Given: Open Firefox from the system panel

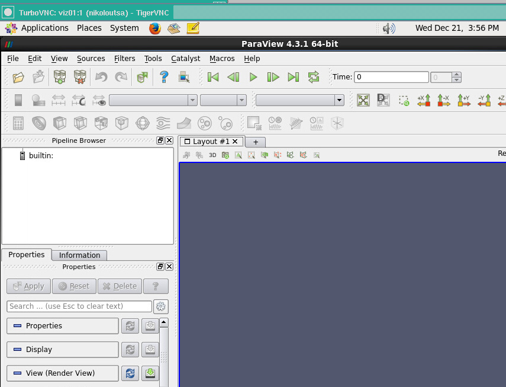Looking at the screenshot, I should click(x=155, y=28).
